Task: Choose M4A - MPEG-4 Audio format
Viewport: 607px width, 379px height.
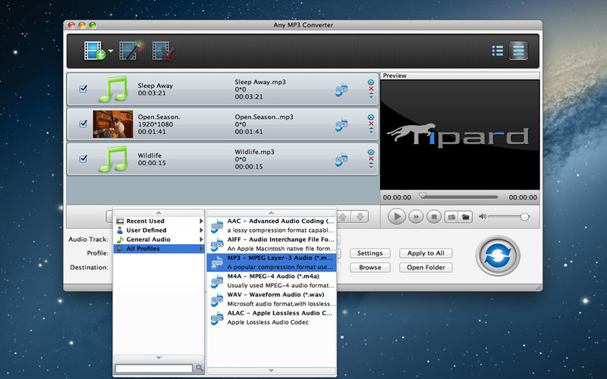Action: (271, 280)
